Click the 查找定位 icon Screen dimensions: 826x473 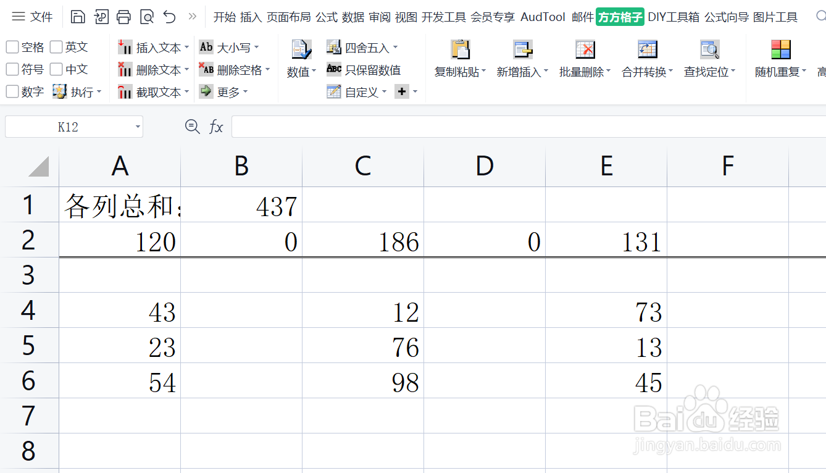710,49
